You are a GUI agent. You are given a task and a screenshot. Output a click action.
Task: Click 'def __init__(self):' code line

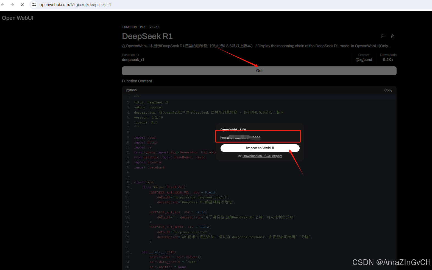pos(160,252)
